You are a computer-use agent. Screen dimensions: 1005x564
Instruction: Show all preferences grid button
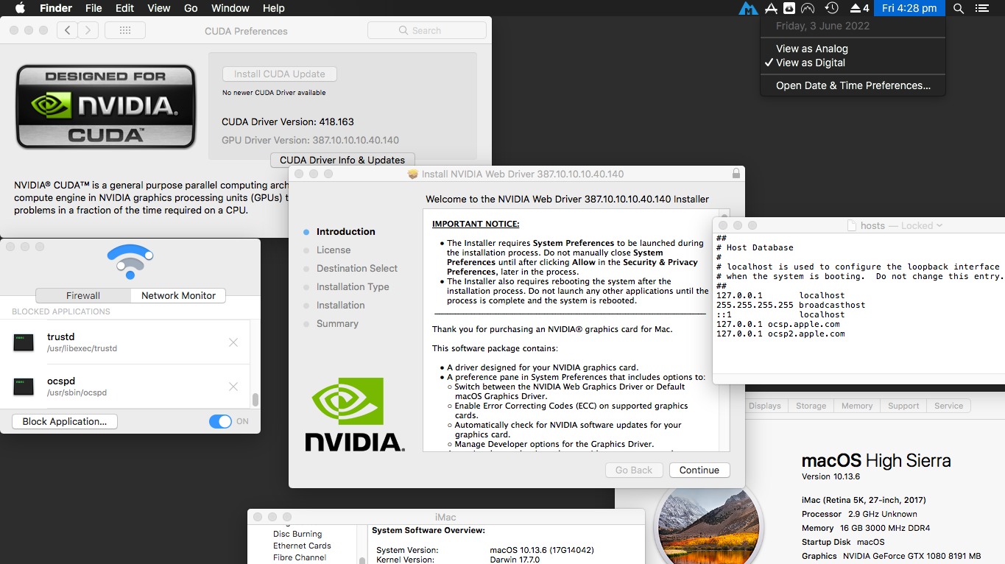124,30
